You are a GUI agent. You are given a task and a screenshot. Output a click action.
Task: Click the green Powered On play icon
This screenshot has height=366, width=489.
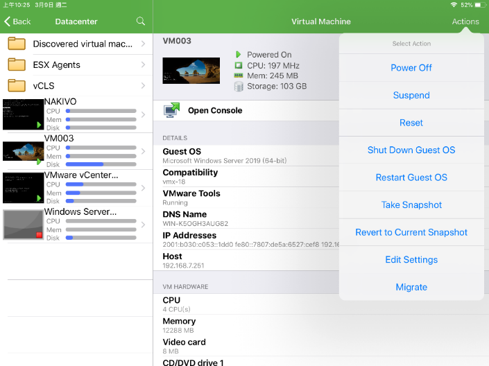(239, 55)
